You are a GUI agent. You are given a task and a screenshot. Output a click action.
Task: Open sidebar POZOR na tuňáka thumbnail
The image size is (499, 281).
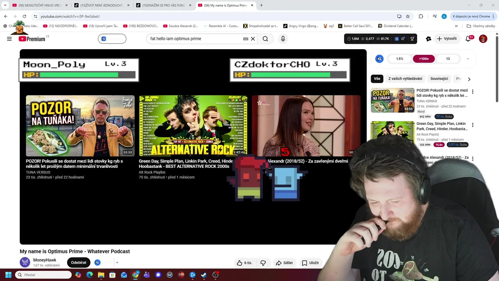pos(393,100)
